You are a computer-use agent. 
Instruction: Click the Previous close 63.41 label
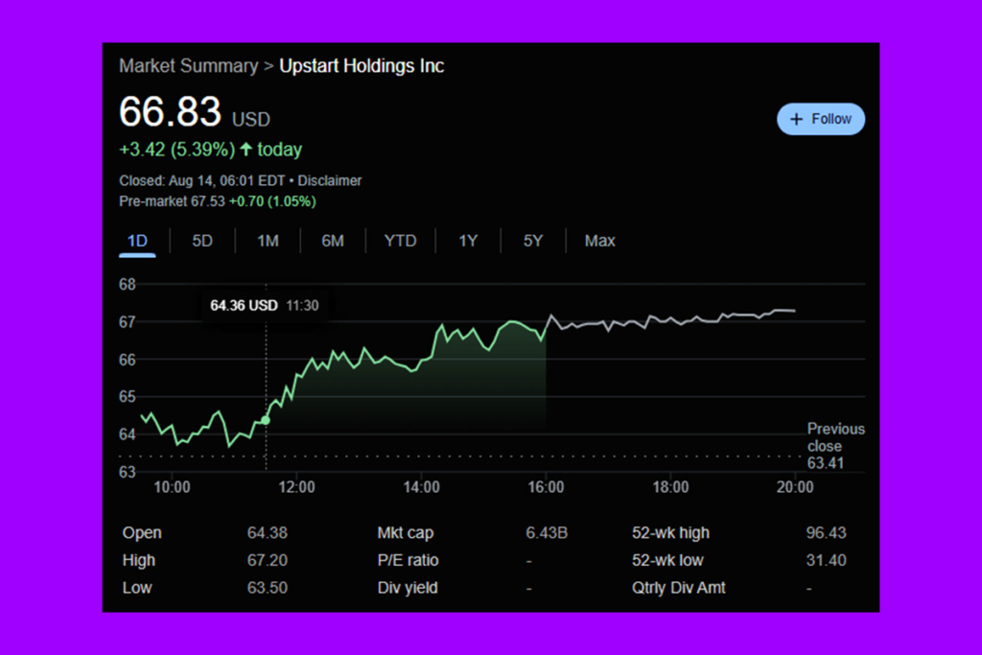pos(835,446)
